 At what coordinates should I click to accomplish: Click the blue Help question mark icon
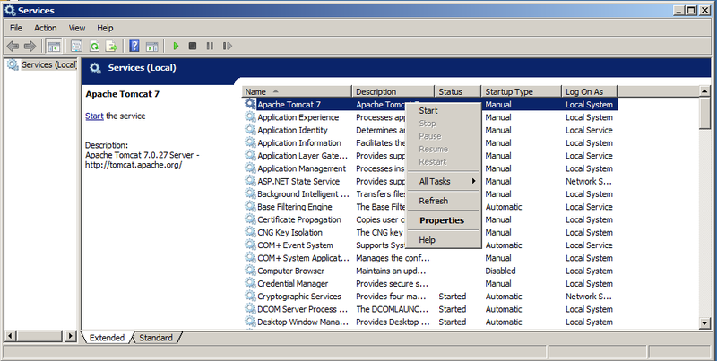click(x=134, y=46)
